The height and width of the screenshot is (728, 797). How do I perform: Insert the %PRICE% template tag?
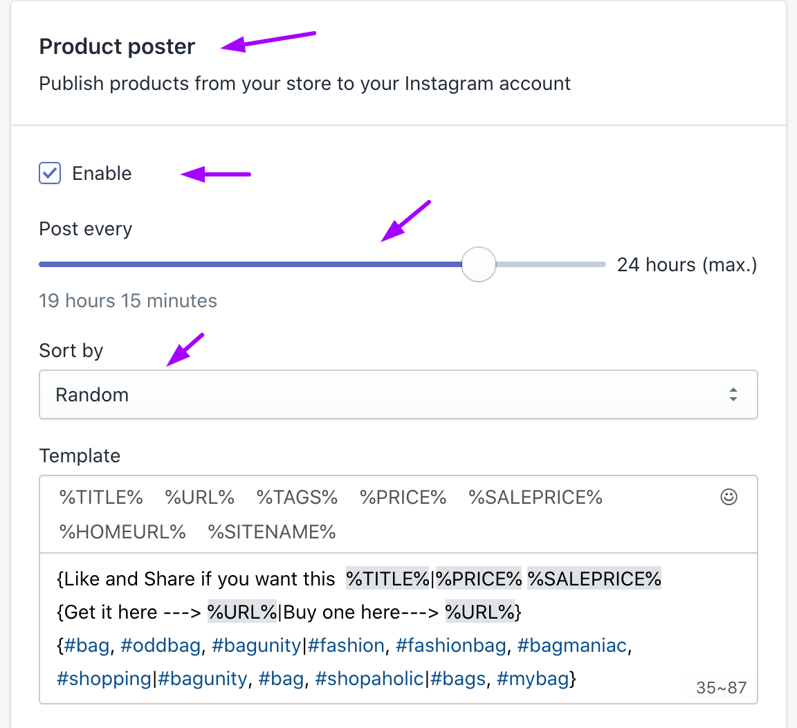coord(403,498)
